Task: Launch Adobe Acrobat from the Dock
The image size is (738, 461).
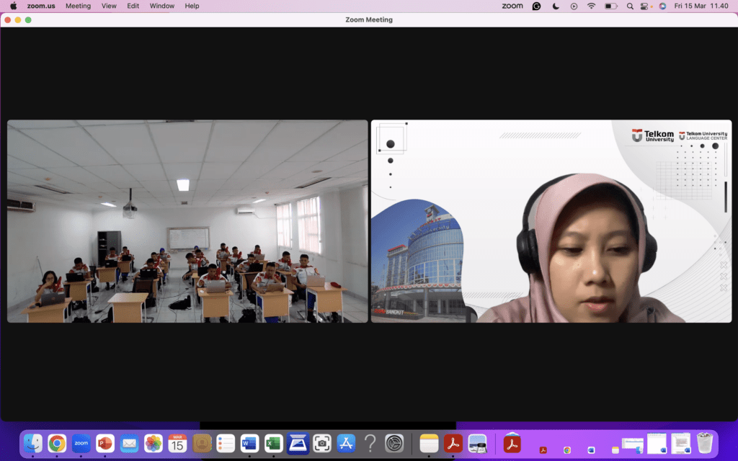Action: 453,444
